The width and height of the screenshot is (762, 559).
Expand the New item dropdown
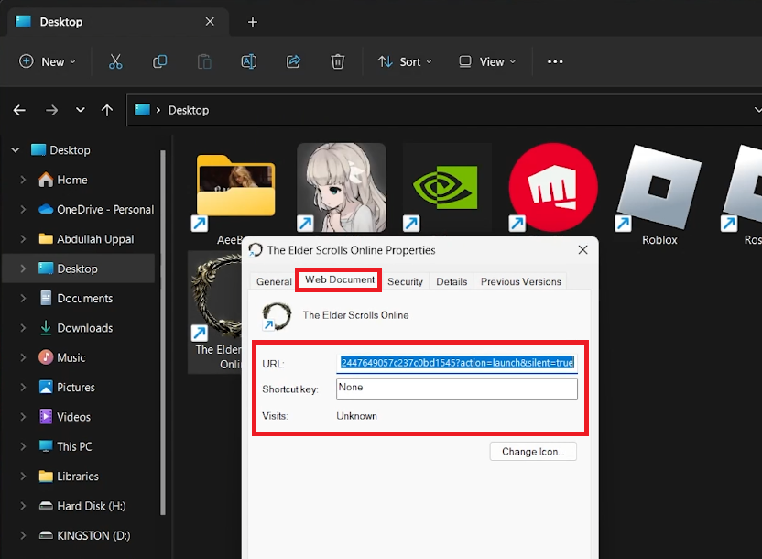pos(48,61)
